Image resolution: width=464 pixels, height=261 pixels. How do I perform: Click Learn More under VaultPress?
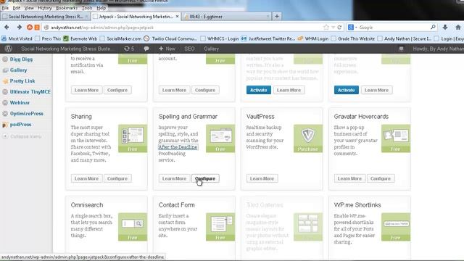262,178
